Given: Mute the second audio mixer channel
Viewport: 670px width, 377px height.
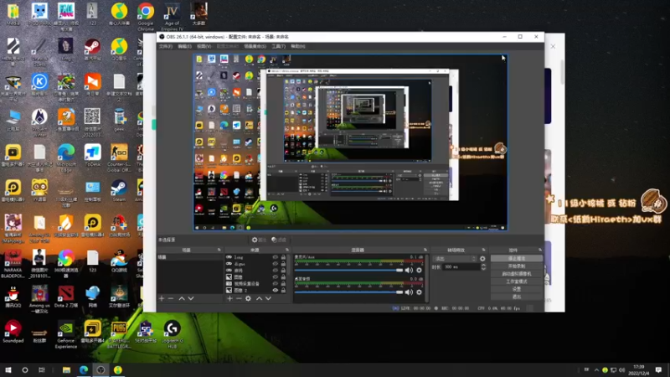Looking at the screenshot, I should pos(409,292).
